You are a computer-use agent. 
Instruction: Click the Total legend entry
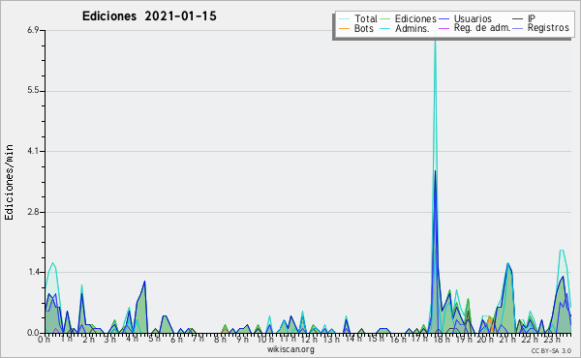click(x=358, y=18)
